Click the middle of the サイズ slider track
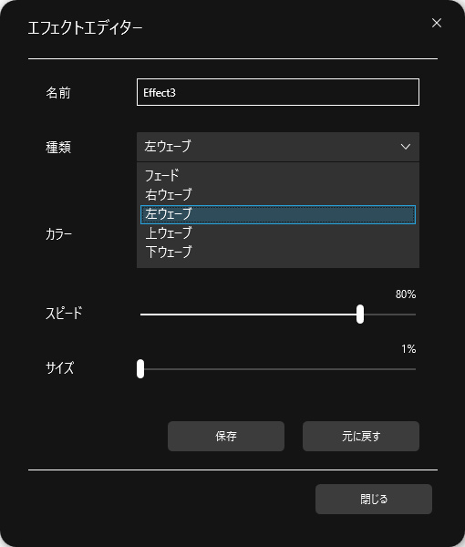This screenshot has width=465, height=547. point(278,369)
